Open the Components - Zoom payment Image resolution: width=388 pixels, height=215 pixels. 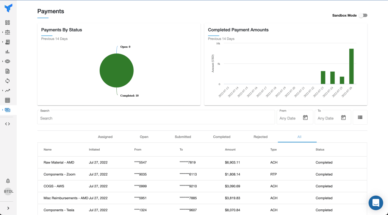(x=202, y=174)
